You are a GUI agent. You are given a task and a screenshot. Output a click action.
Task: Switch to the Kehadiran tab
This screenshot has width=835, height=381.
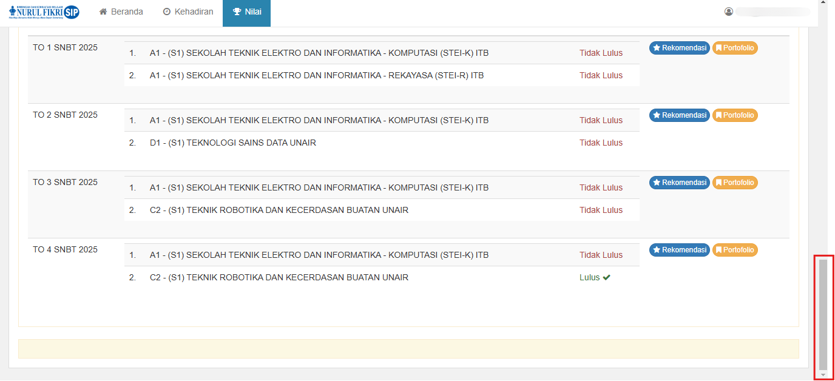[x=188, y=12]
